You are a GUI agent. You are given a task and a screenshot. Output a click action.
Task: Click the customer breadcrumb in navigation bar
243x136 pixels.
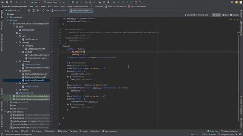tap(99, 6)
